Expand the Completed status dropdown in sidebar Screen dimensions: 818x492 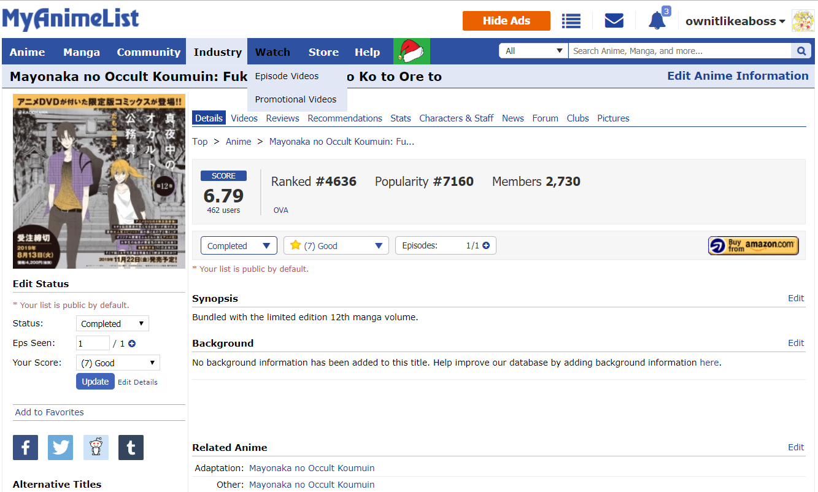click(x=112, y=324)
